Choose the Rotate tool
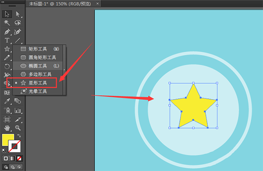The height and width of the screenshot is (171, 263). pos(7,66)
